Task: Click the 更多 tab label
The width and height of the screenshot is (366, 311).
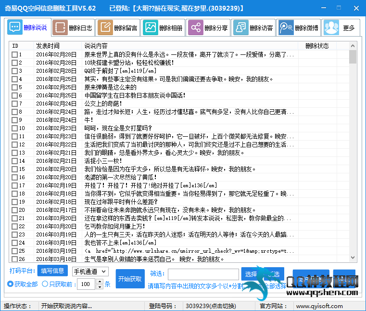Action: click(x=349, y=28)
